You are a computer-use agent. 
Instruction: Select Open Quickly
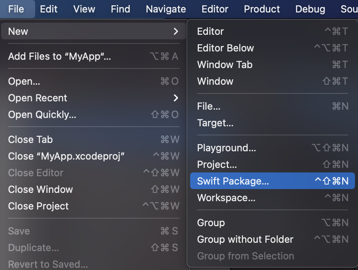pyautogui.click(x=42, y=114)
